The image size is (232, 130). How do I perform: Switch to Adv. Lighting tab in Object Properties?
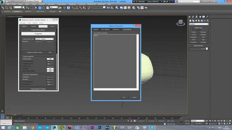tap(105, 30)
